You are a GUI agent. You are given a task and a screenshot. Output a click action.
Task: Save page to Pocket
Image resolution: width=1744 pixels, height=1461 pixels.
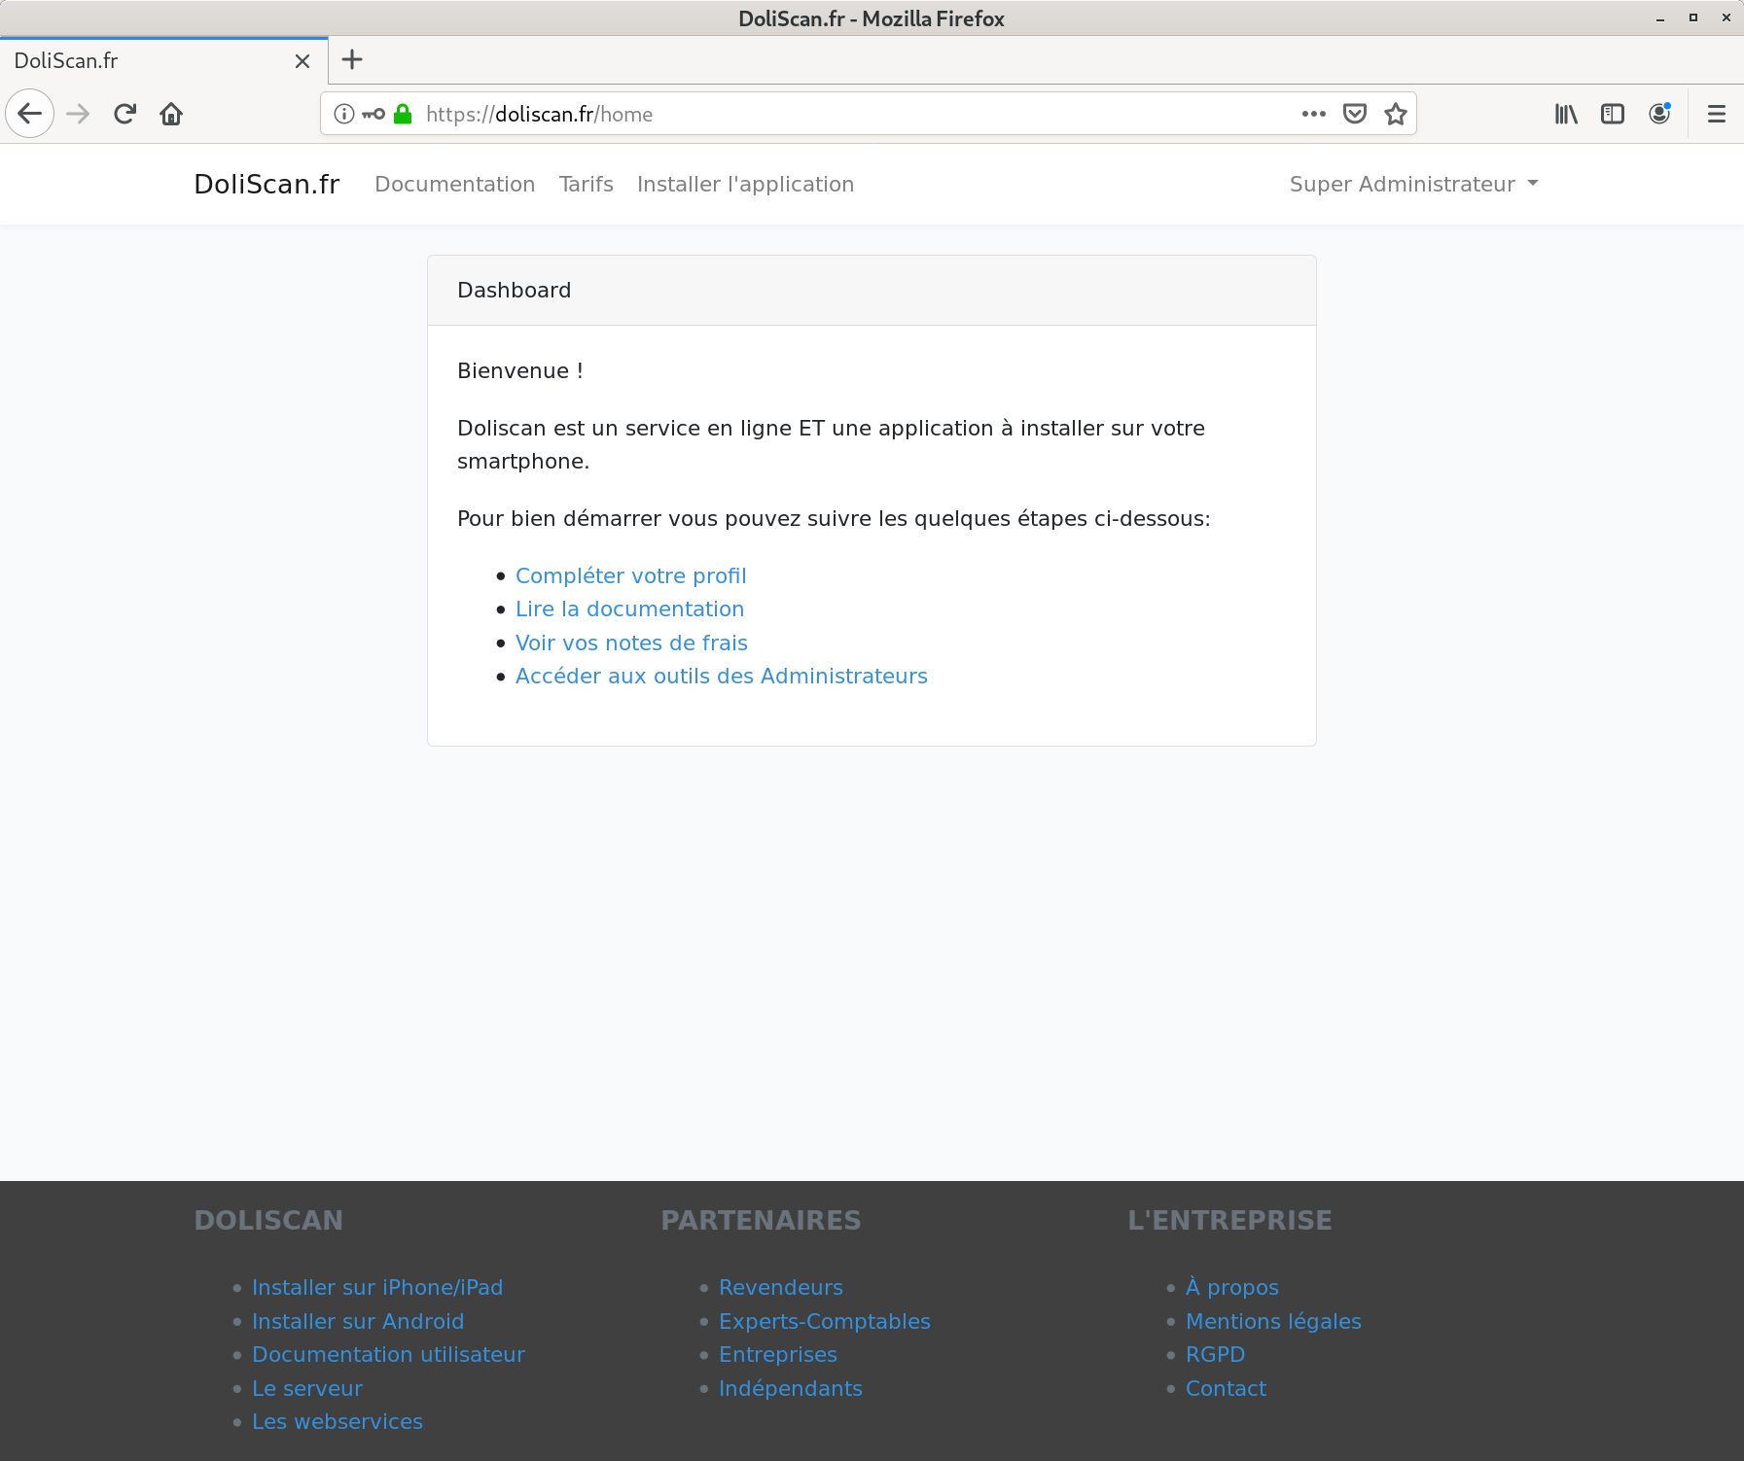[1354, 114]
